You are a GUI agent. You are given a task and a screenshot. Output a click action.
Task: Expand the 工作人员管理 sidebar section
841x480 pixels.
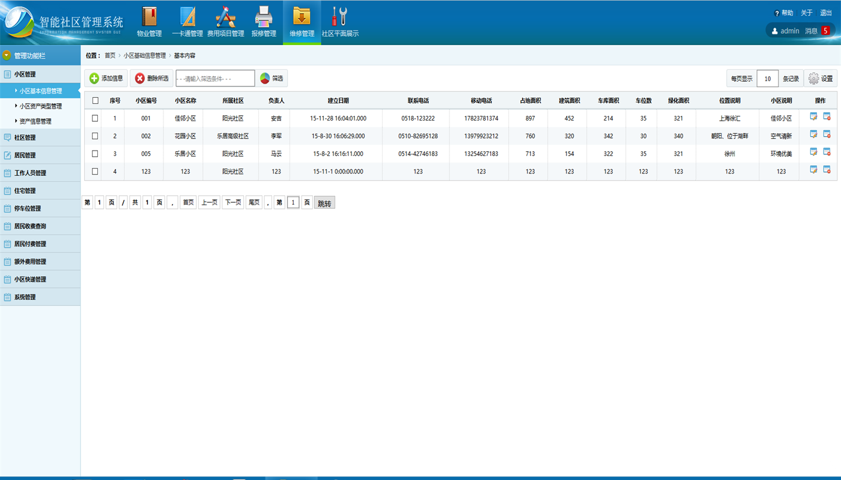click(40, 173)
